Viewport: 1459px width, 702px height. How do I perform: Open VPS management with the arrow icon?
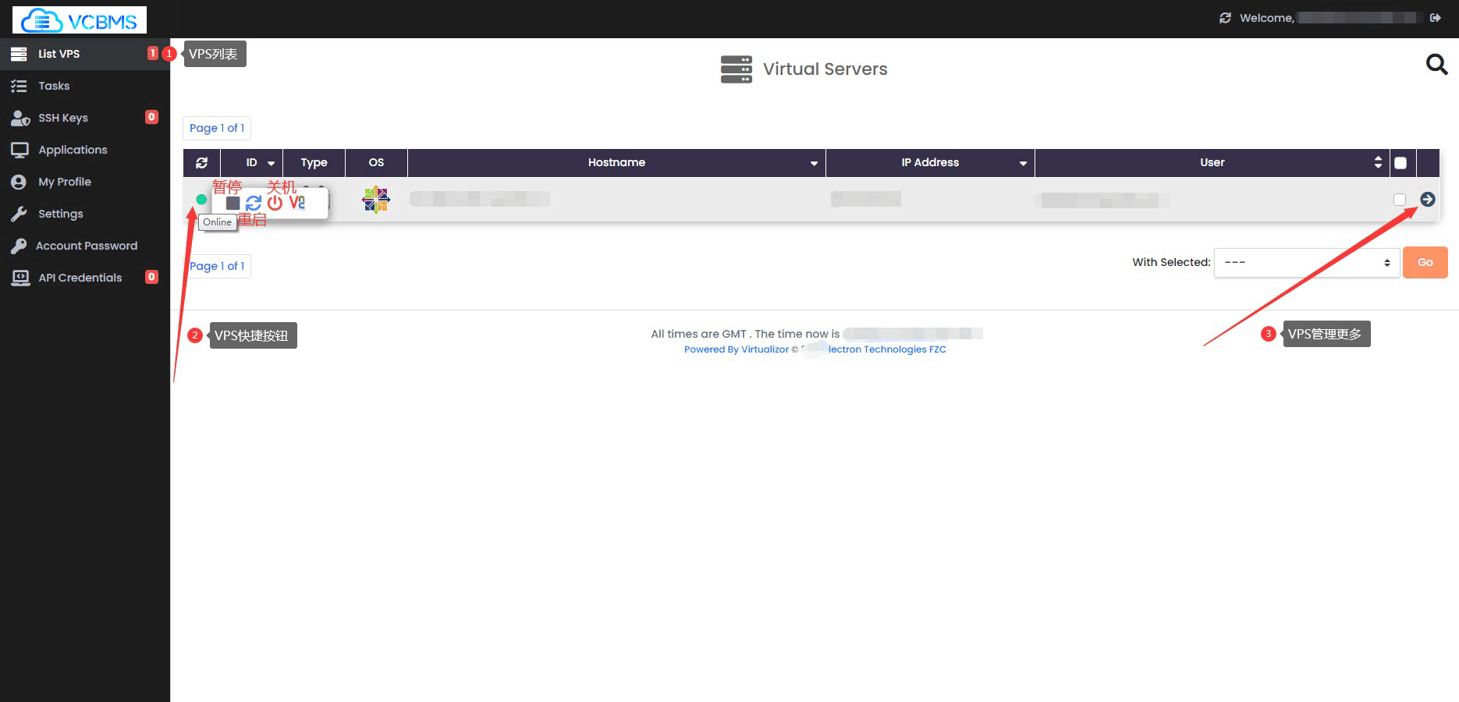tap(1428, 200)
